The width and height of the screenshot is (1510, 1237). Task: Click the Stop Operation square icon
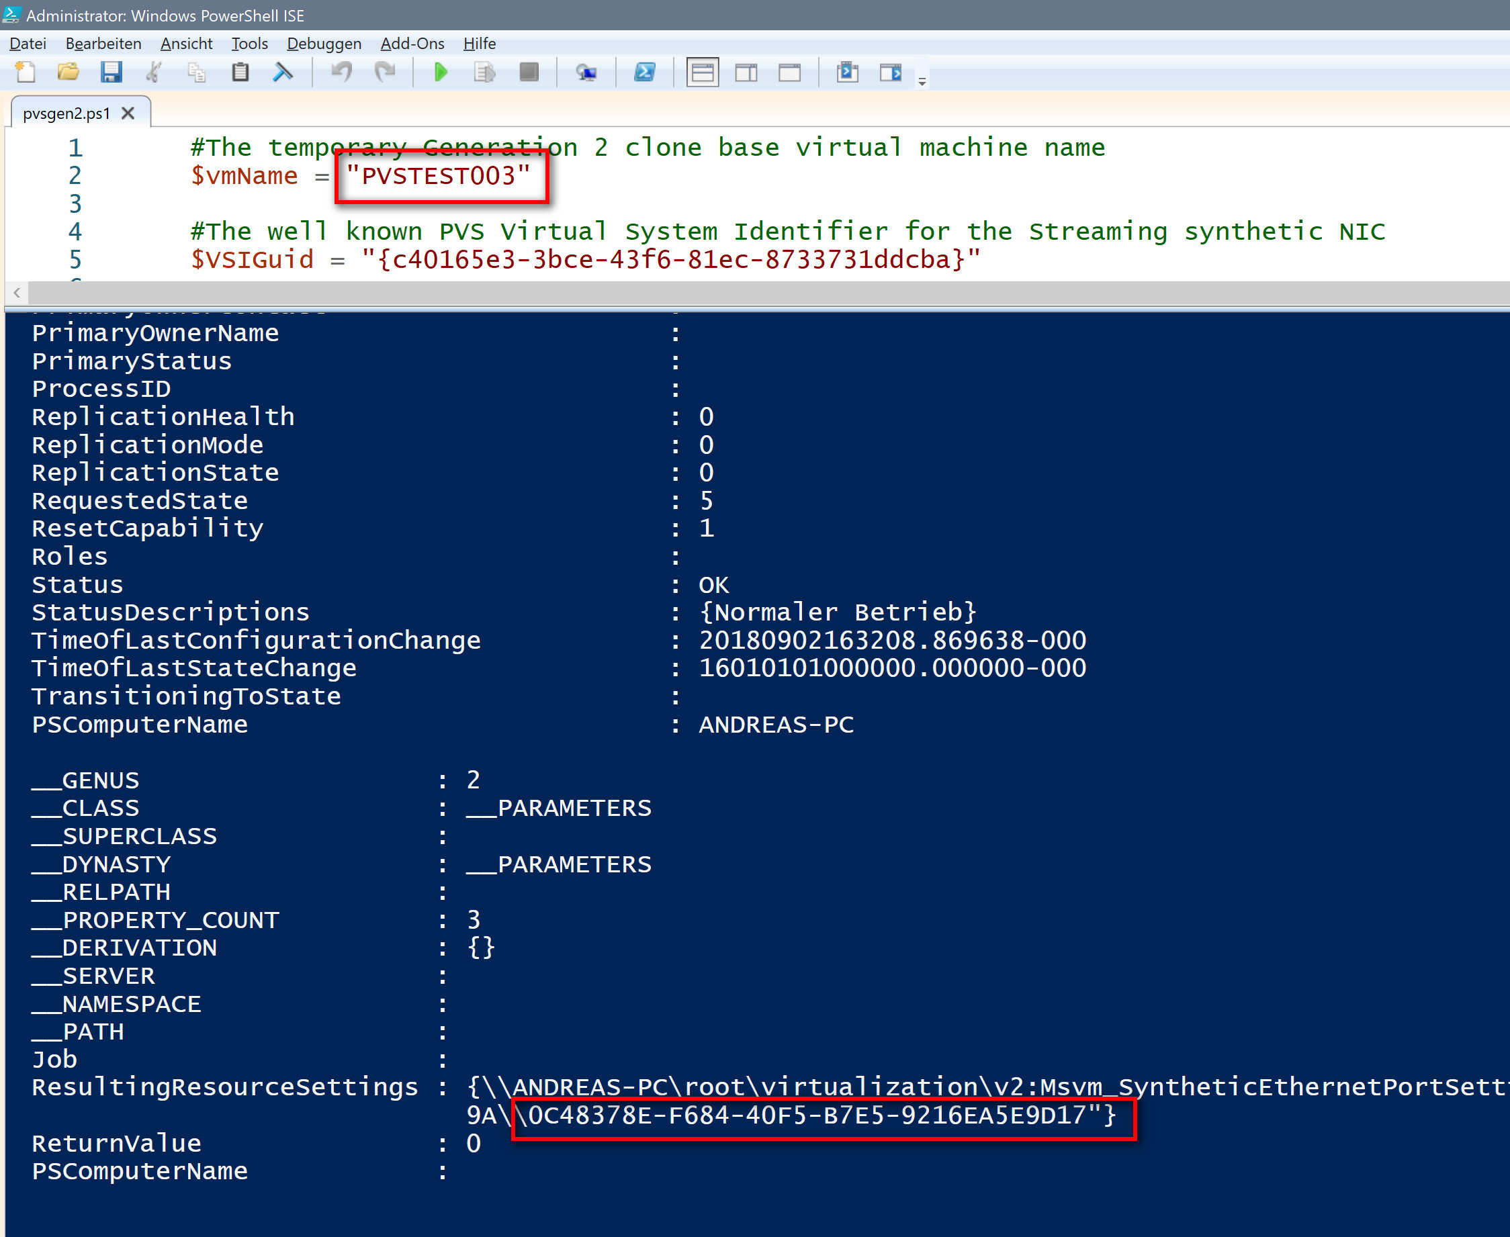click(529, 72)
